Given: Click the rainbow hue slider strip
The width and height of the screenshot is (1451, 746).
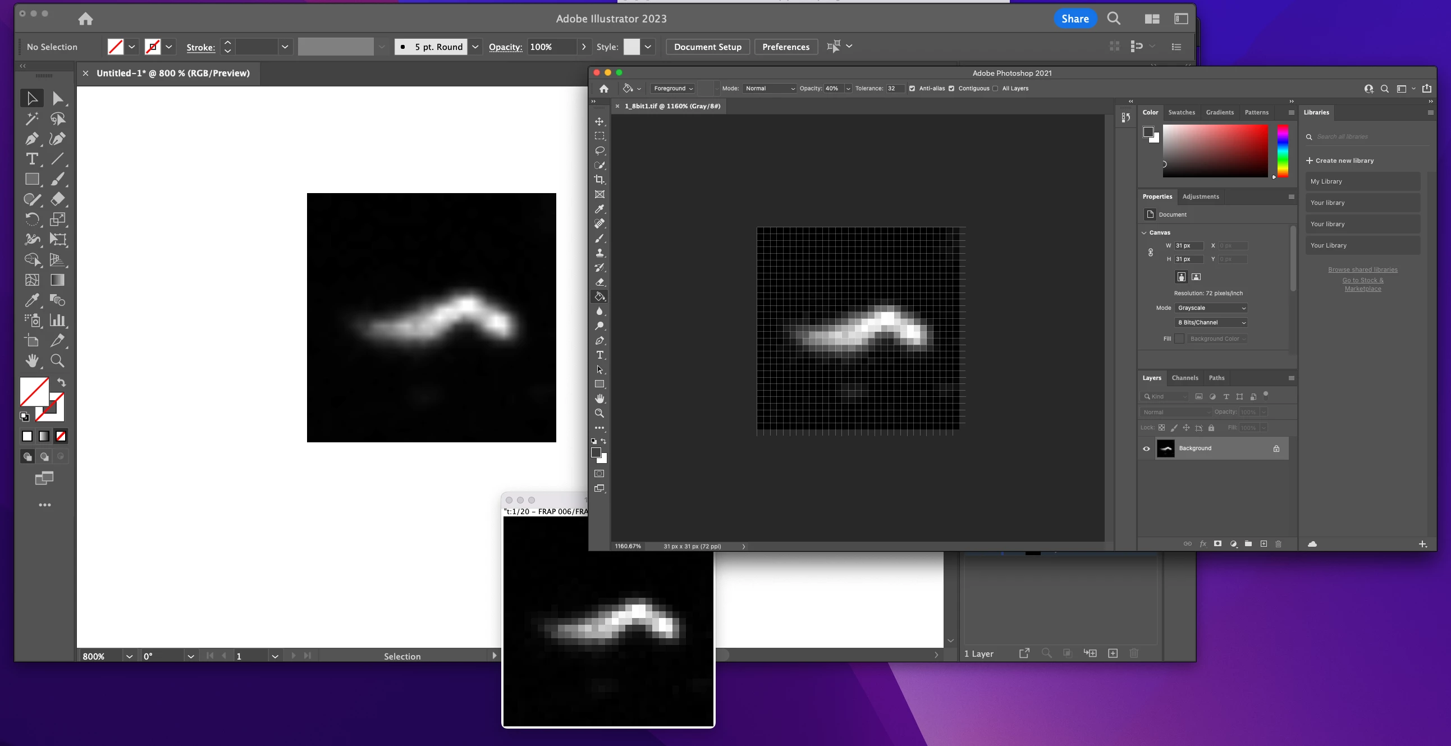Looking at the screenshot, I should click(1283, 151).
